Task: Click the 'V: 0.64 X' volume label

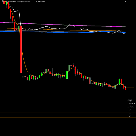Action: pos(131,103)
